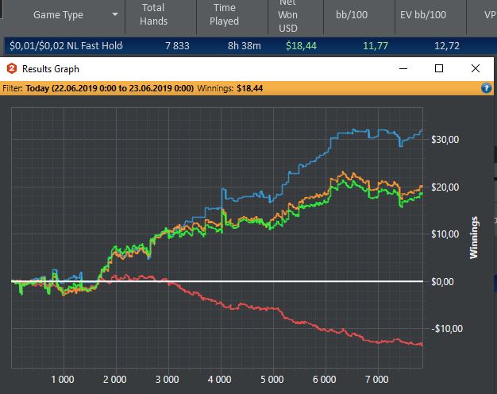The image size is (497, 394).
Task: Click the Today date filter text
Action: (110, 88)
